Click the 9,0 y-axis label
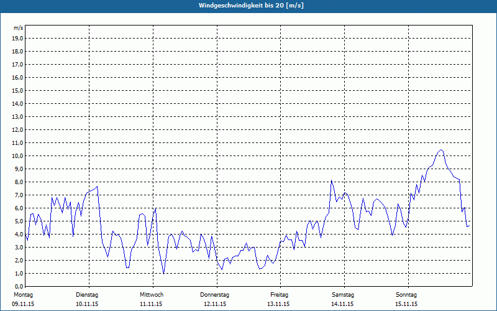 18,169
